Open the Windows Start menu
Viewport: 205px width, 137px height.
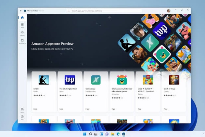tap(85, 134)
